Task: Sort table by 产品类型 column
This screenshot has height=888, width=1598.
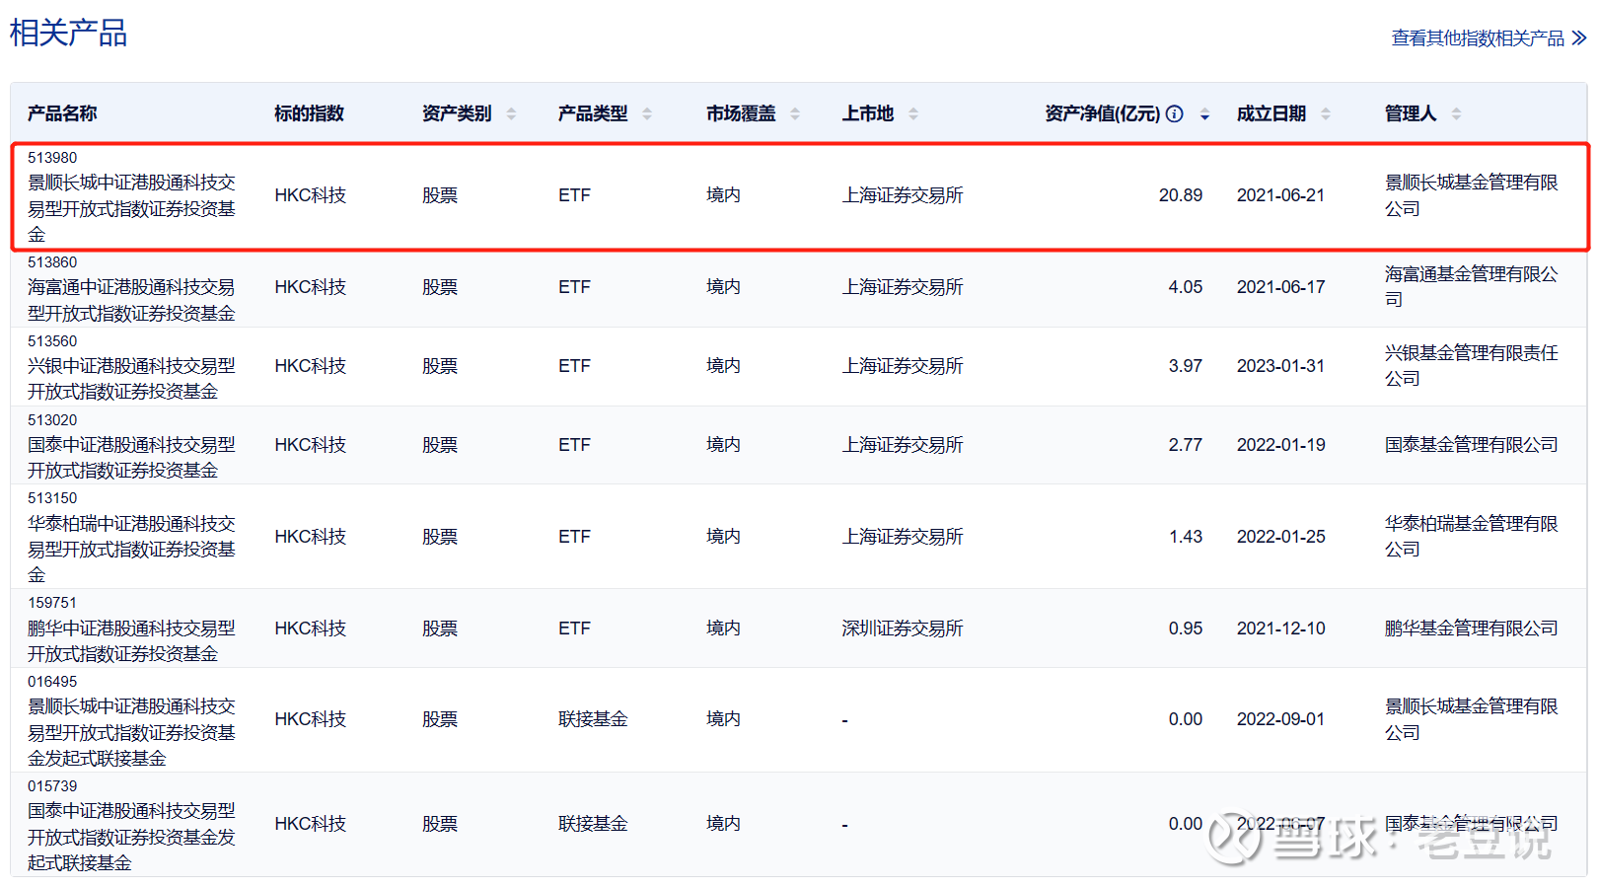Action: tap(647, 114)
